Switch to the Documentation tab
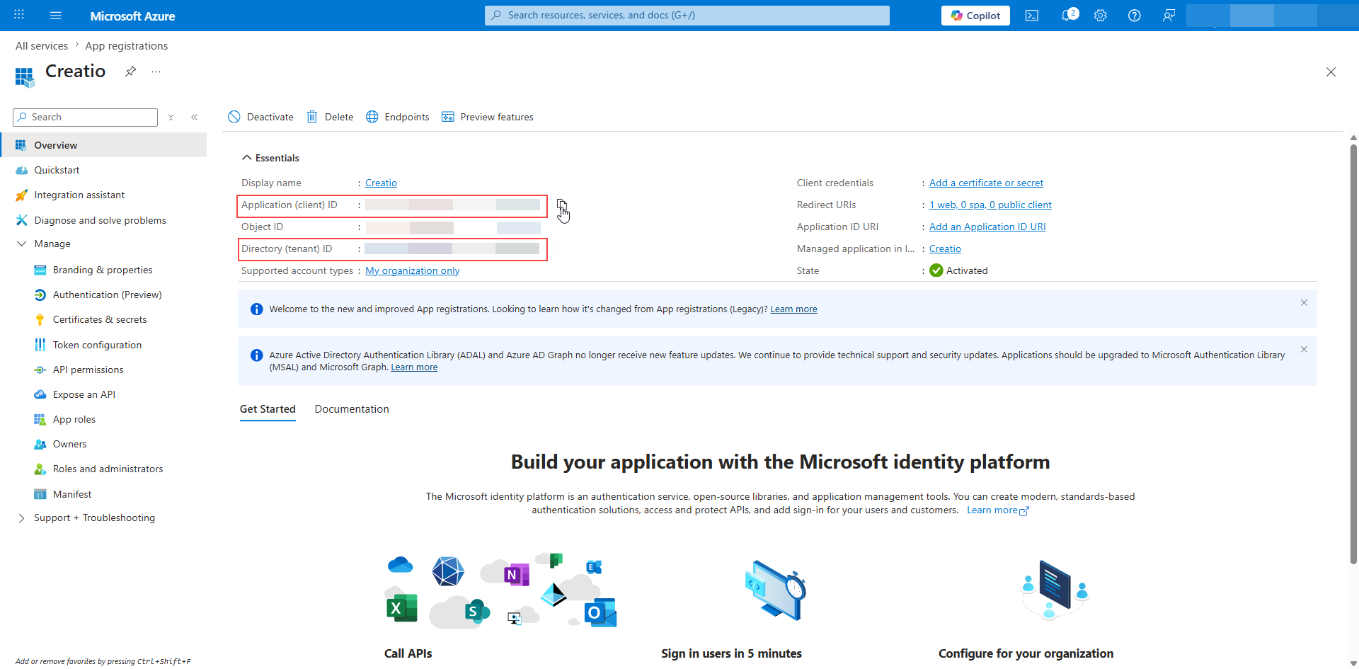Viewport: 1359px width, 669px height. [x=352, y=409]
